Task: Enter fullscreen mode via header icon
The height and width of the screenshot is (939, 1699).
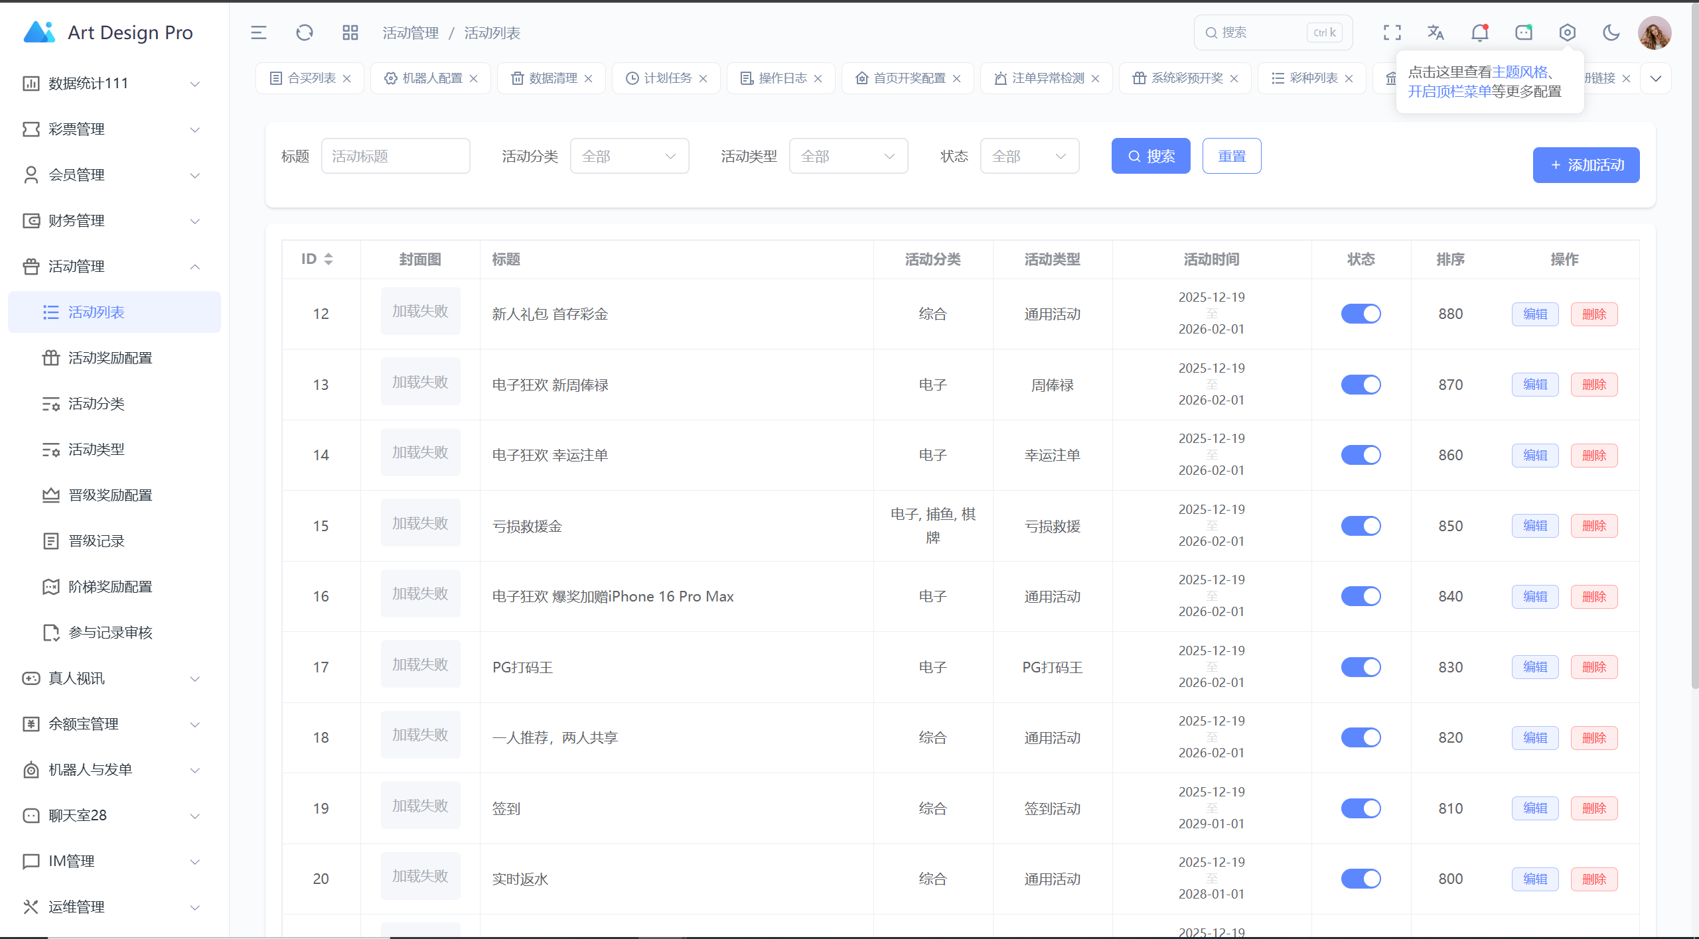Action: pos(1392,32)
